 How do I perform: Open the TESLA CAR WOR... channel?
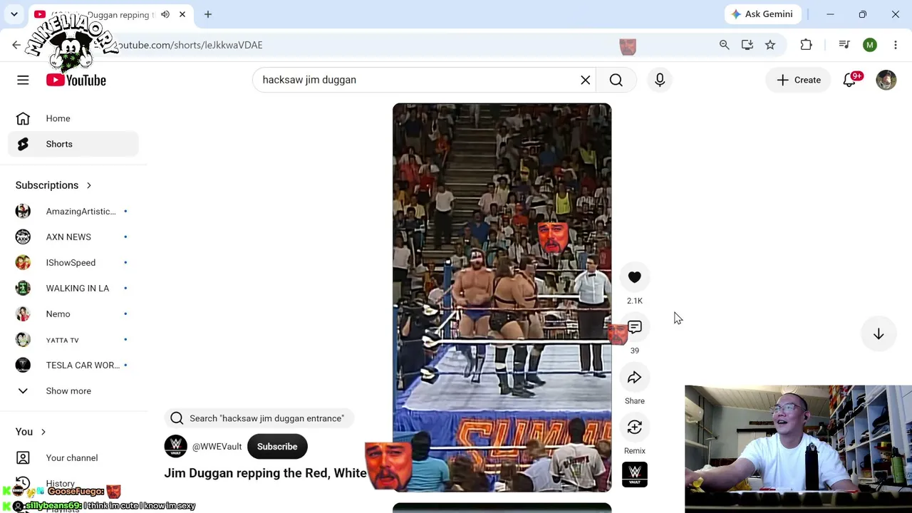coord(73,365)
